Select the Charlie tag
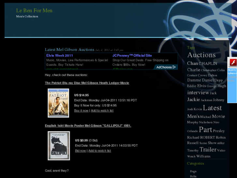 tap(194, 70)
